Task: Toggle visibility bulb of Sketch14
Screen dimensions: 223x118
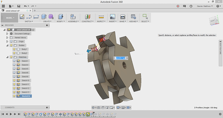Action: tap(14, 96)
